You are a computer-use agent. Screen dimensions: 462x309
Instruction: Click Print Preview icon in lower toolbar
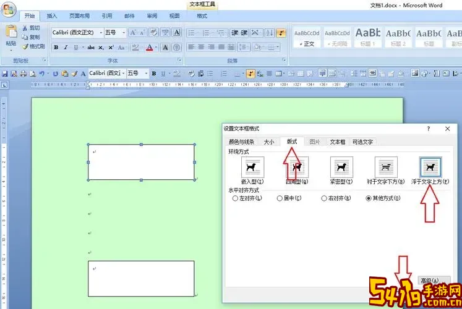[x=32, y=74]
